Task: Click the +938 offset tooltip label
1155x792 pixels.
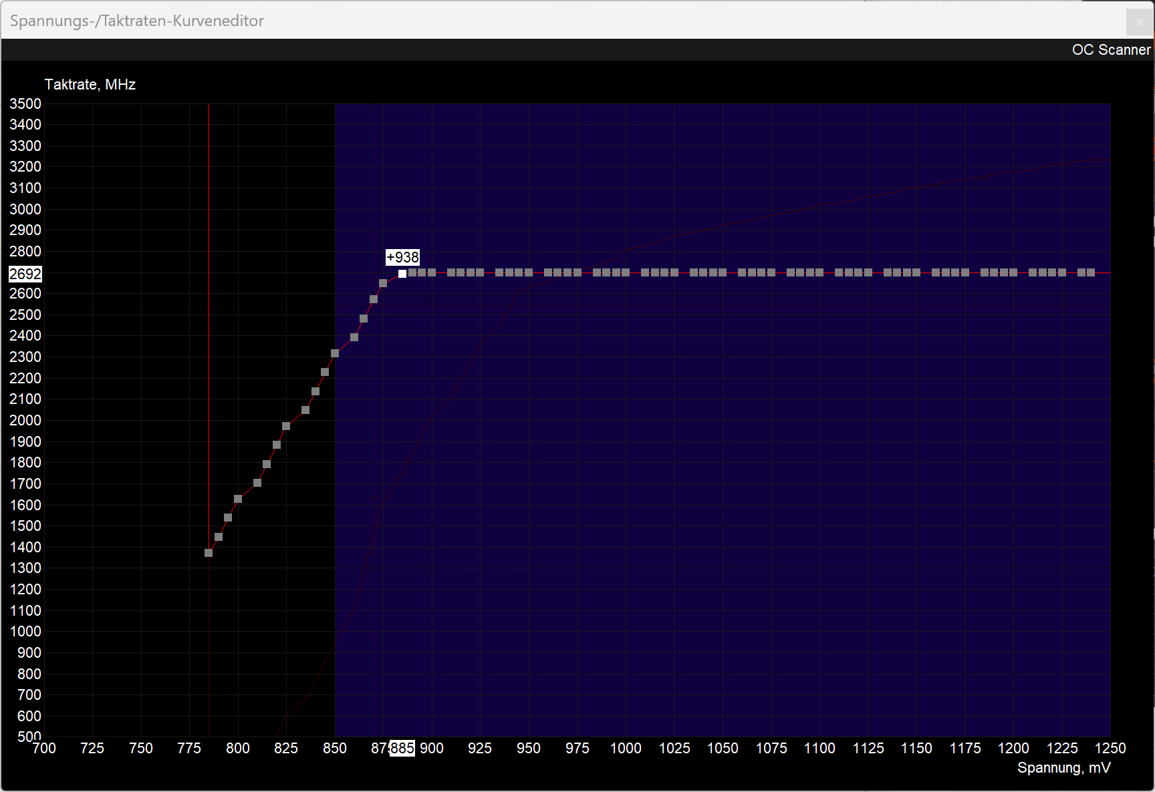Action: [403, 257]
